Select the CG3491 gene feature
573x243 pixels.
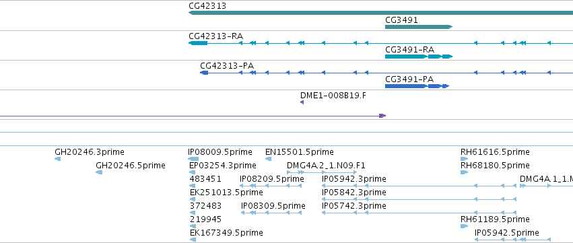click(419, 27)
